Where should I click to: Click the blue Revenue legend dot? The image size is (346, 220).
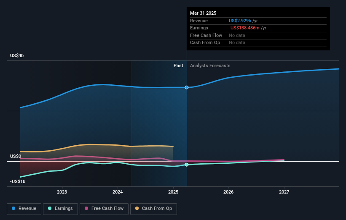tap(13, 208)
